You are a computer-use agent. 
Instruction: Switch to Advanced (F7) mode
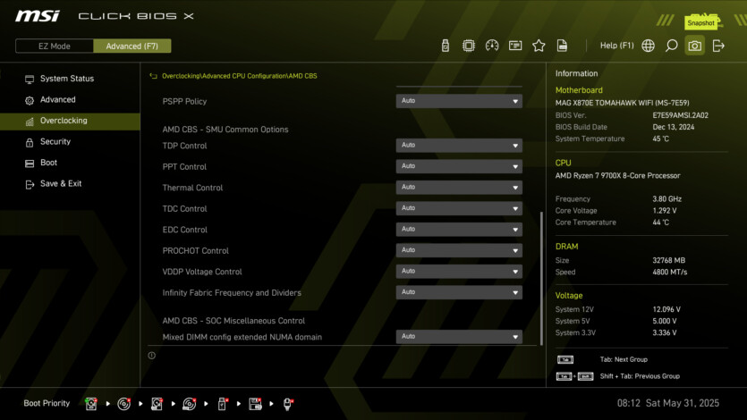[132, 46]
